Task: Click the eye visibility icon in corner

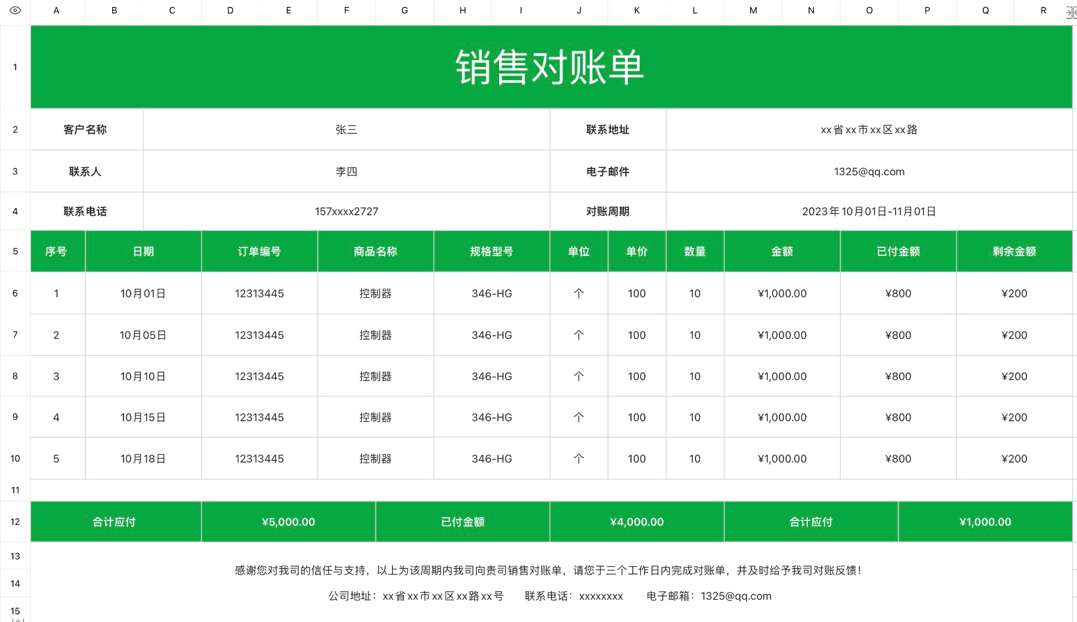Action: coord(15,10)
